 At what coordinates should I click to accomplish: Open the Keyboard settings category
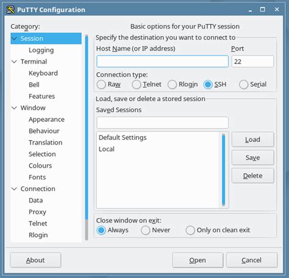click(43, 73)
